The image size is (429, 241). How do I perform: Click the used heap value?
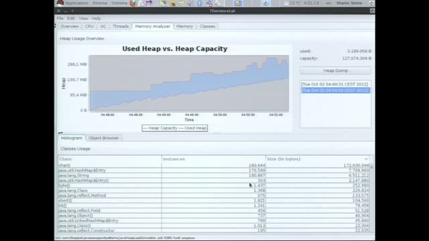[x=359, y=51]
